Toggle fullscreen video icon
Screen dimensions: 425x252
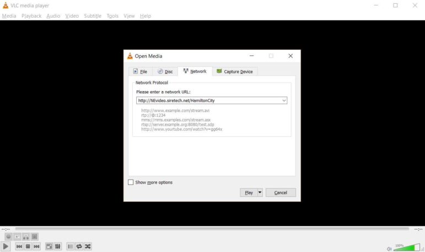click(x=49, y=246)
